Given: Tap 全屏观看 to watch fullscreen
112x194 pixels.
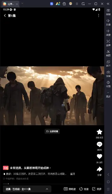Looking at the screenshot, I should (52, 131).
